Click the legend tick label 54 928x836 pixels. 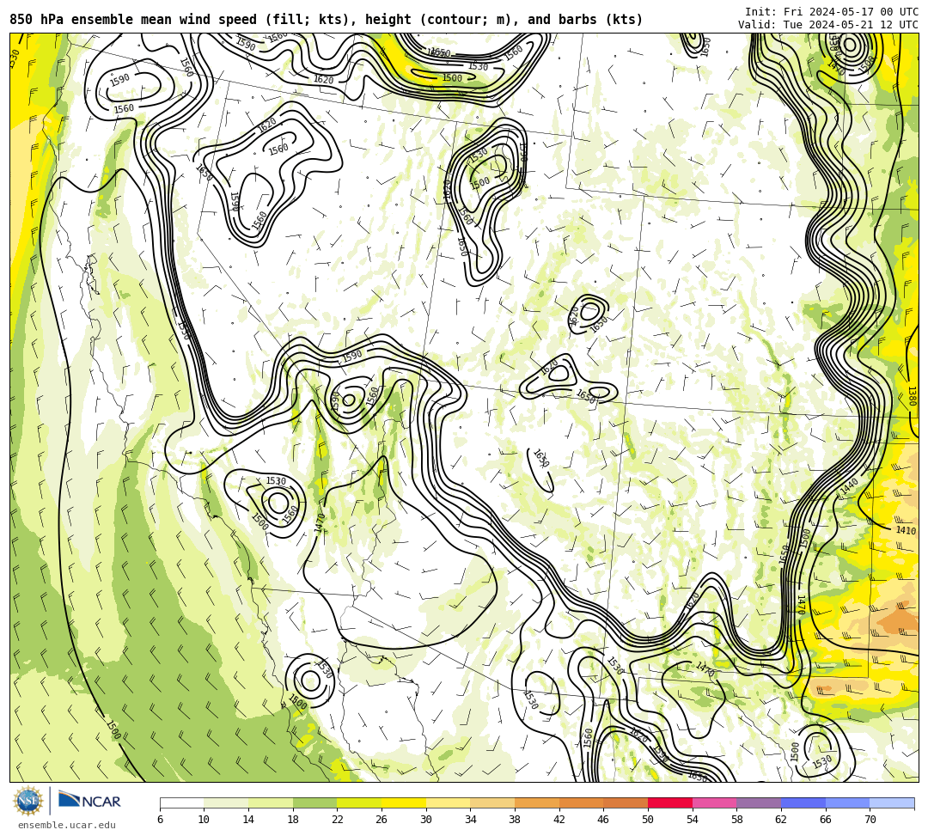click(x=693, y=820)
